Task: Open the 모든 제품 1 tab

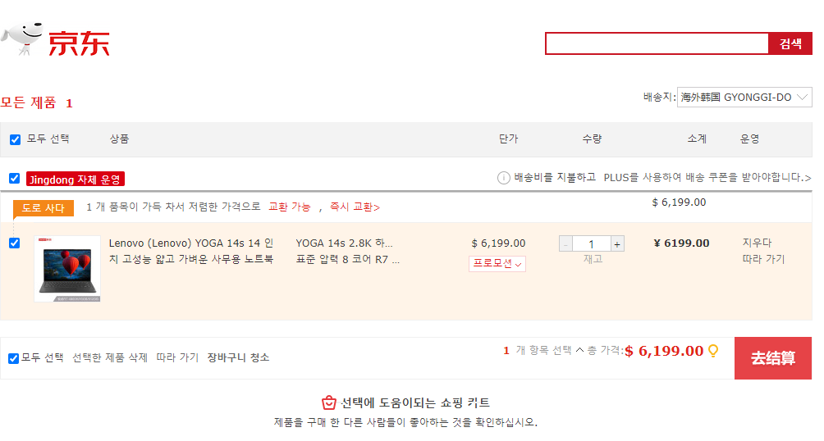Action: (36, 102)
